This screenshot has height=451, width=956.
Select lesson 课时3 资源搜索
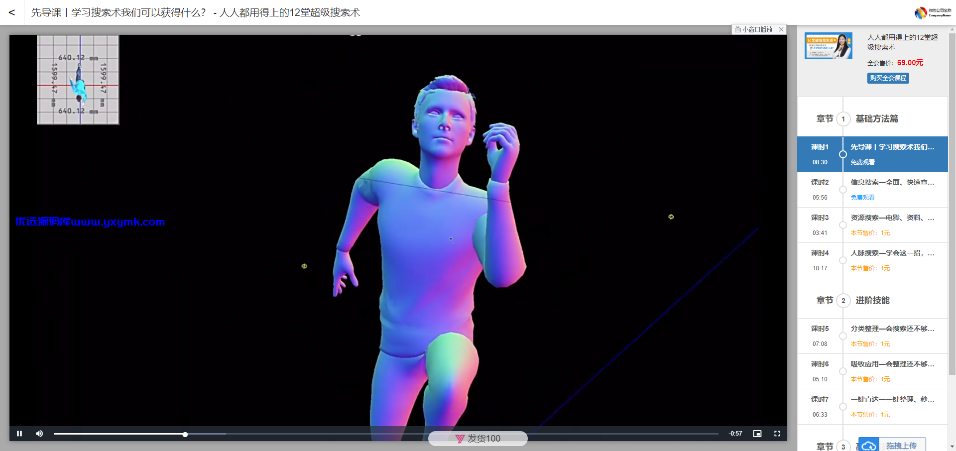point(872,225)
